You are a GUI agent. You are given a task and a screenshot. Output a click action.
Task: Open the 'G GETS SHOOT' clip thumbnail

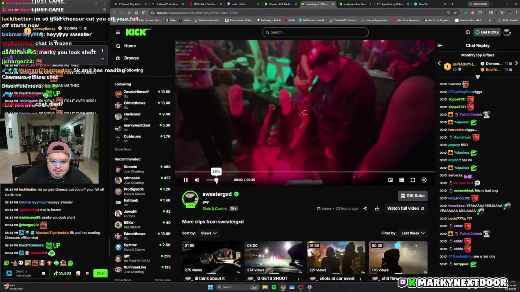[273, 258]
